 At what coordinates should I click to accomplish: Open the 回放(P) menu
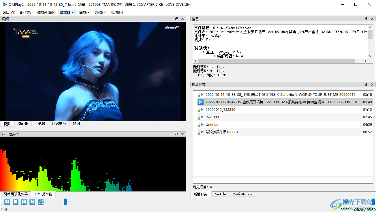(85, 12)
